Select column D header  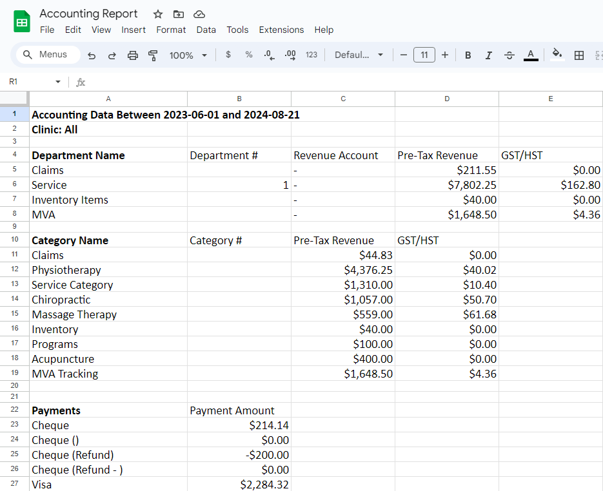pyautogui.click(x=447, y=99)
